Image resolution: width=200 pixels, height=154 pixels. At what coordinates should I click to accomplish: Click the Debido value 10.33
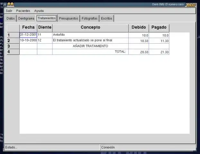[139, 41]
